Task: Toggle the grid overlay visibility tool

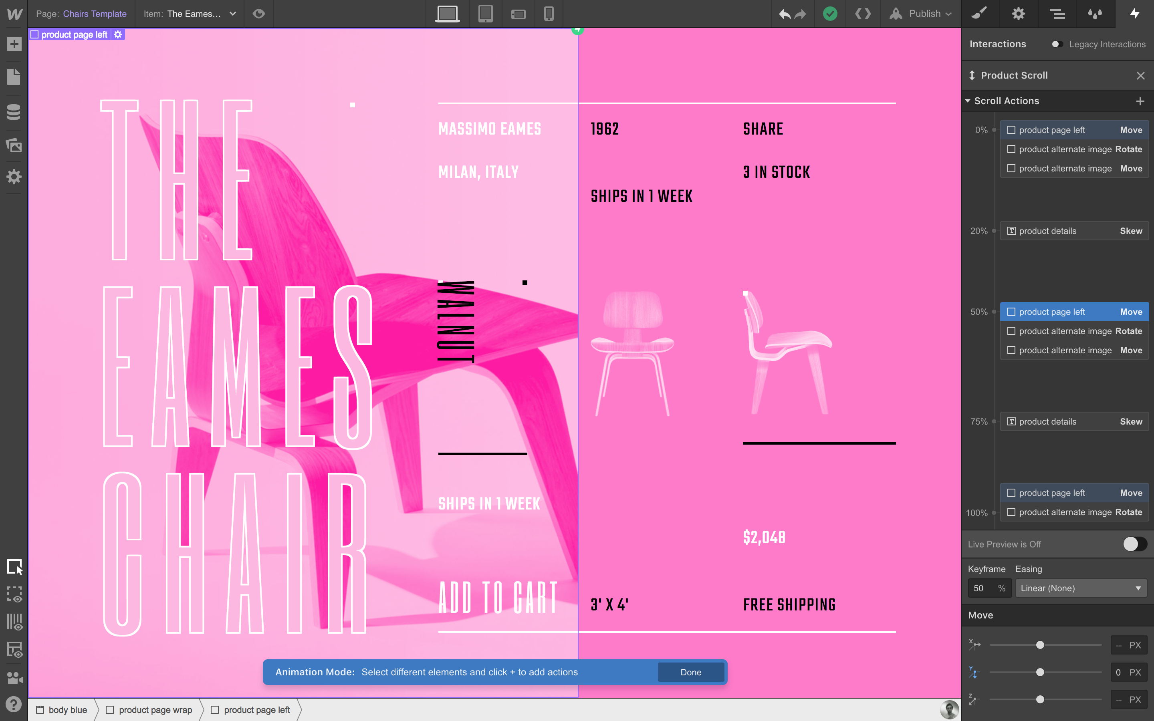Action: pyautogui.click(x=14, y=622)
